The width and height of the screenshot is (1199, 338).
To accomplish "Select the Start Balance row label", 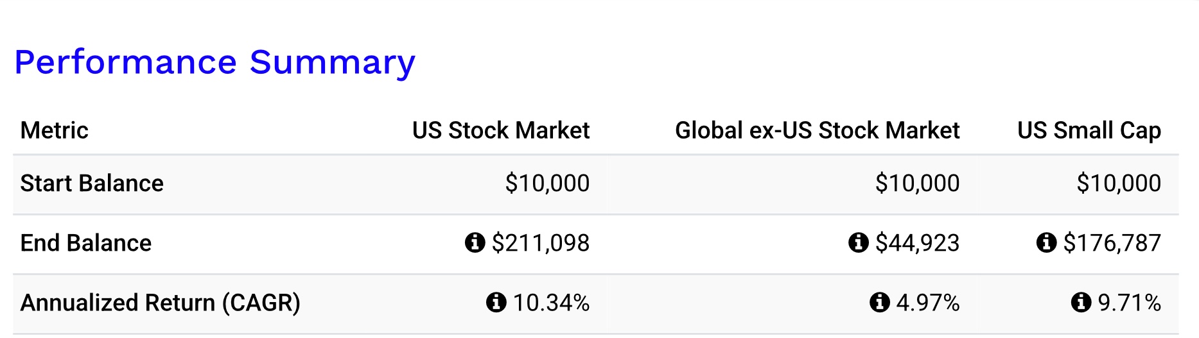I will [x=92, y=183].
